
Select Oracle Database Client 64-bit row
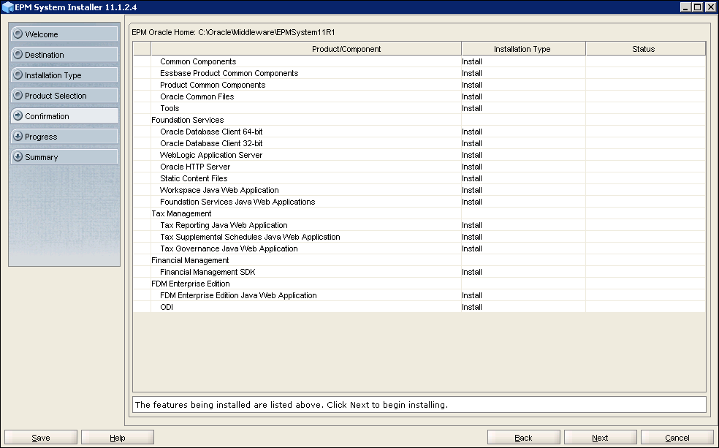click(x=419, y=132)
